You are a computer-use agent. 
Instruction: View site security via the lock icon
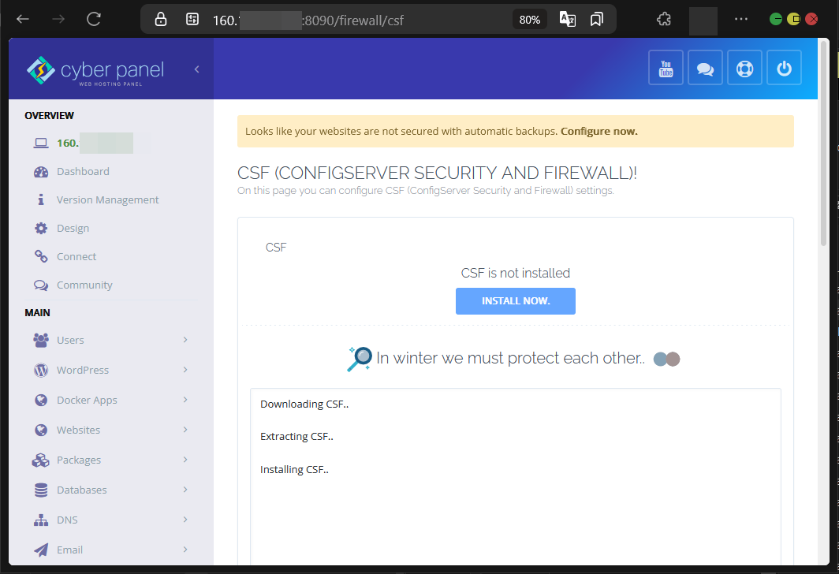click(161, 19)
